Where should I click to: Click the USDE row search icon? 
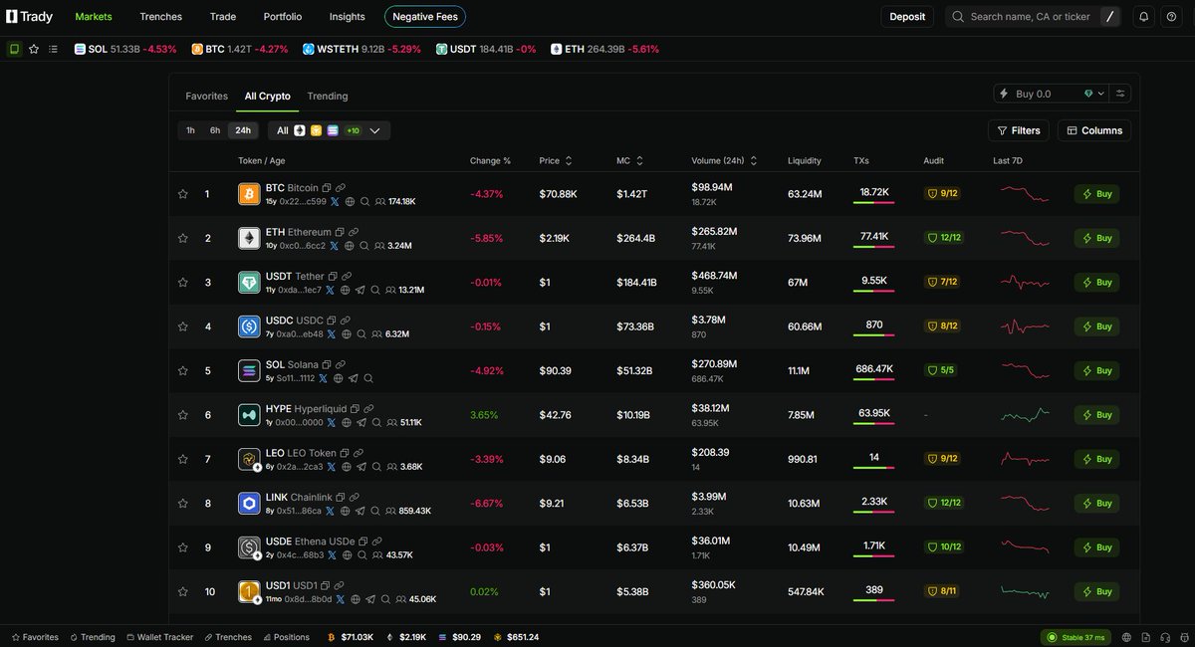click(362, 554)
